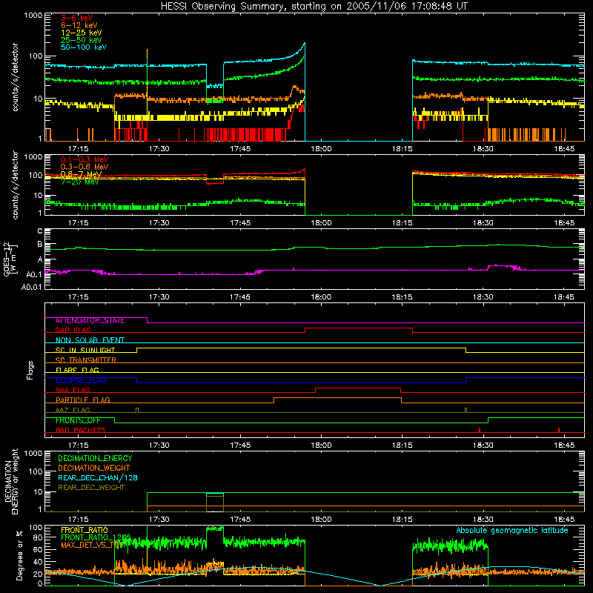Screen dimensions: 593x593
Task: Select the ECLIPSE_FLAG label
Action: tap(81, 380)
